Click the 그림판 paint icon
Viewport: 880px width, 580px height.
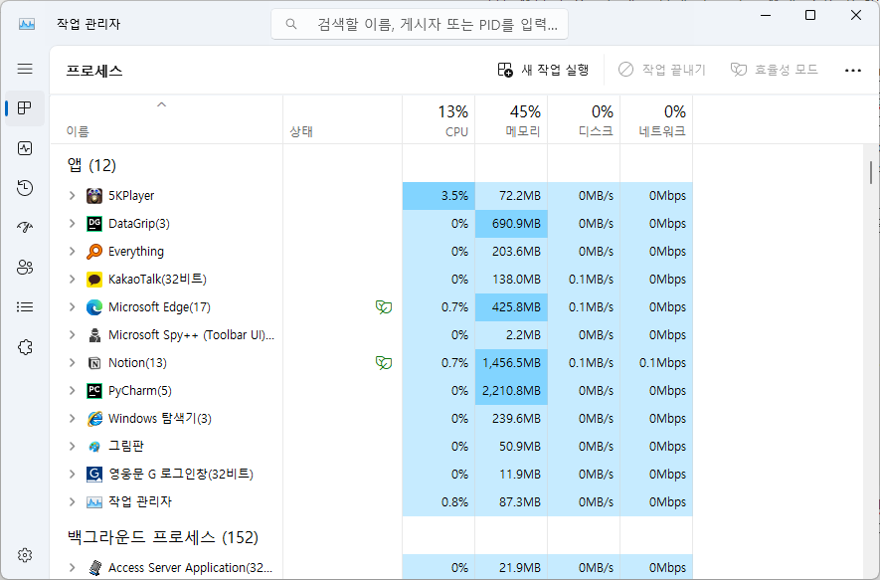tap(94, 447)
